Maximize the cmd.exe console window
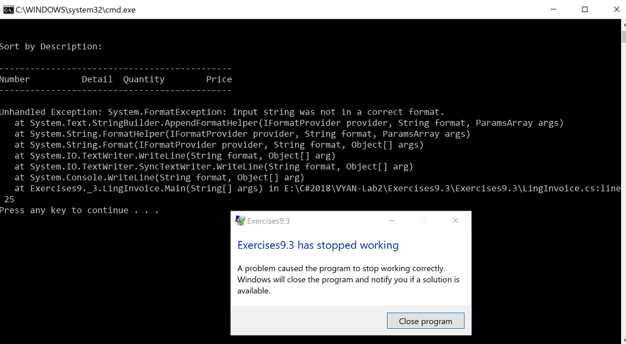 (x=584, y=9)
